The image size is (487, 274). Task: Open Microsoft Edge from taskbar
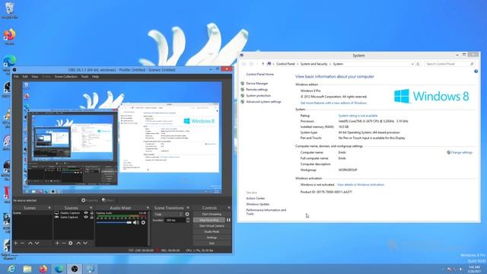pyautogui.click(x=59, y=269)
